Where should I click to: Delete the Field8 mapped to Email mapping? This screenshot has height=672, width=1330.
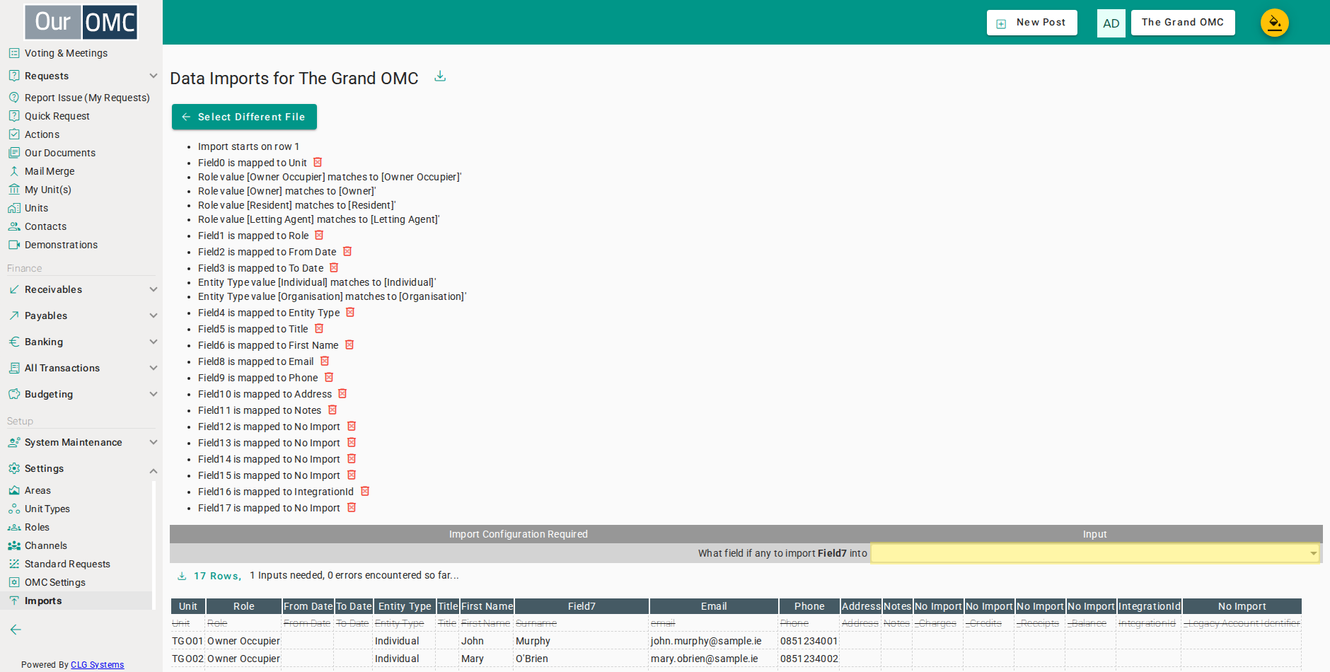[325, 361]
